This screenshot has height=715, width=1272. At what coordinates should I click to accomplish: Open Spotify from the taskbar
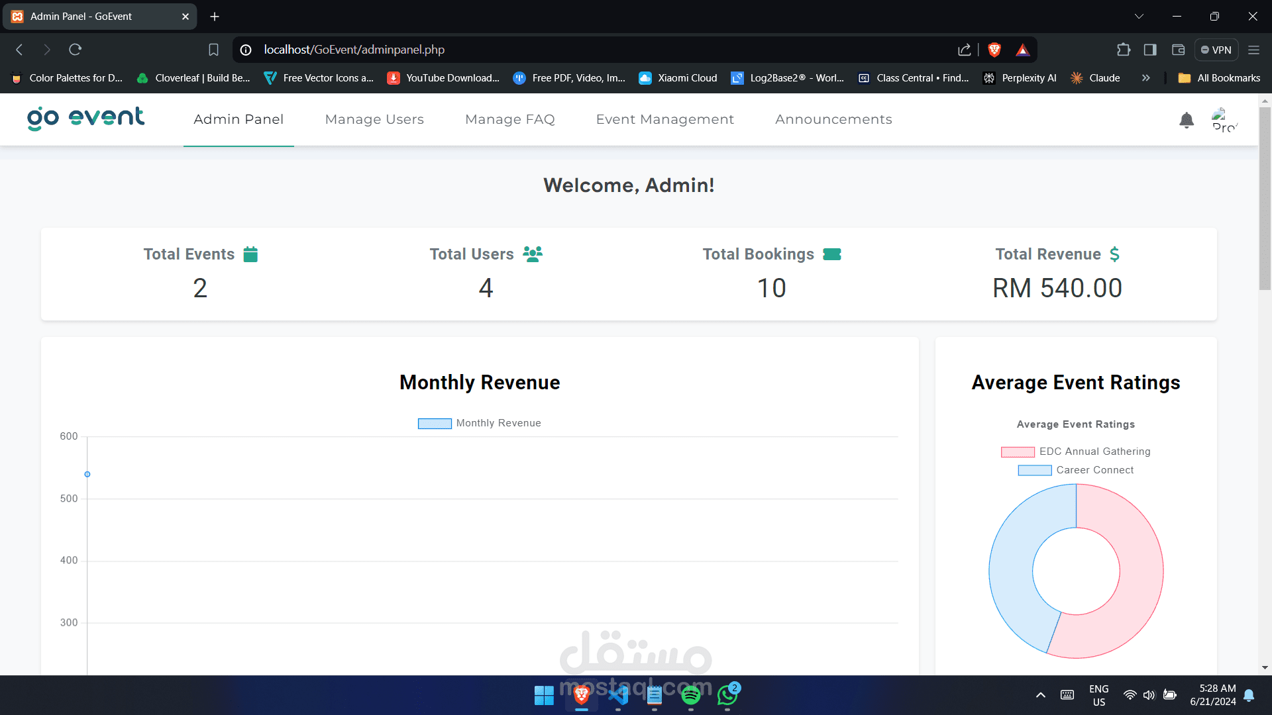[x=690, y=695]
